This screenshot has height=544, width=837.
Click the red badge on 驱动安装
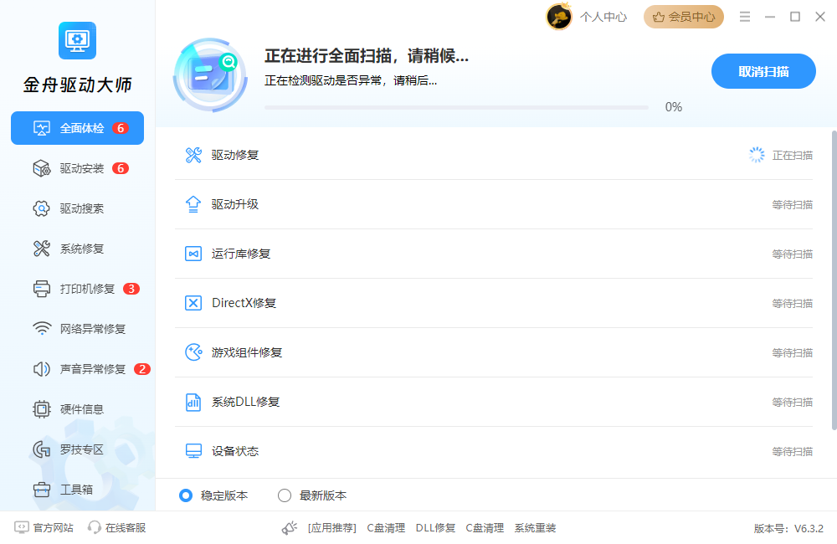(121, 169)
